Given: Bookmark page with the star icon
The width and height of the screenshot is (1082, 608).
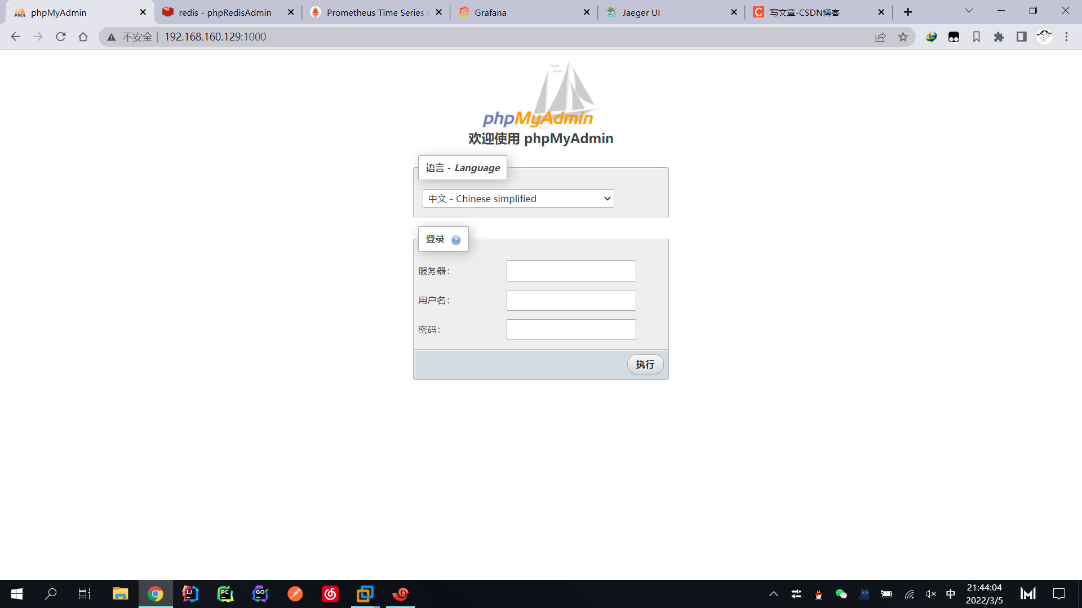Looking at the screenshot, I should point(903,37).
